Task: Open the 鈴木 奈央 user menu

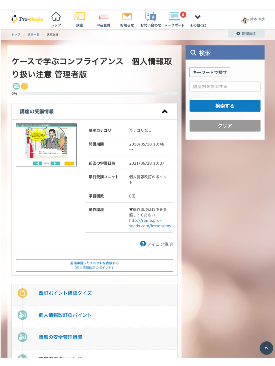Action: [253, 20]
